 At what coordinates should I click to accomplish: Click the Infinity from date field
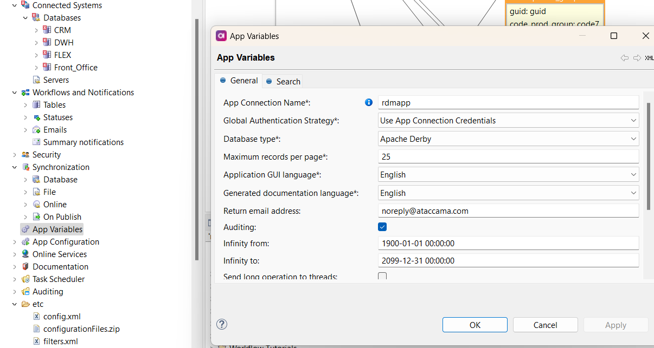(x=508, y=244)
